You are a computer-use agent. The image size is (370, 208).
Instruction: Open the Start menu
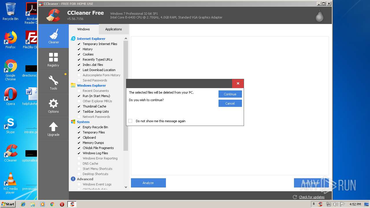tap(8, 204)
